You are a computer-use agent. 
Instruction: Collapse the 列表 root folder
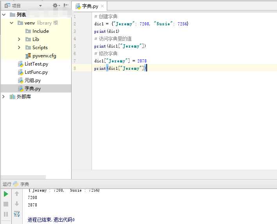tap(4, 14)
